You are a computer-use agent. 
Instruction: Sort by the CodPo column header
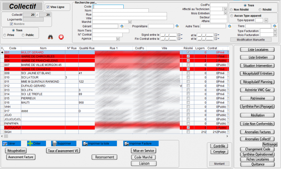[x=139, y=48]
